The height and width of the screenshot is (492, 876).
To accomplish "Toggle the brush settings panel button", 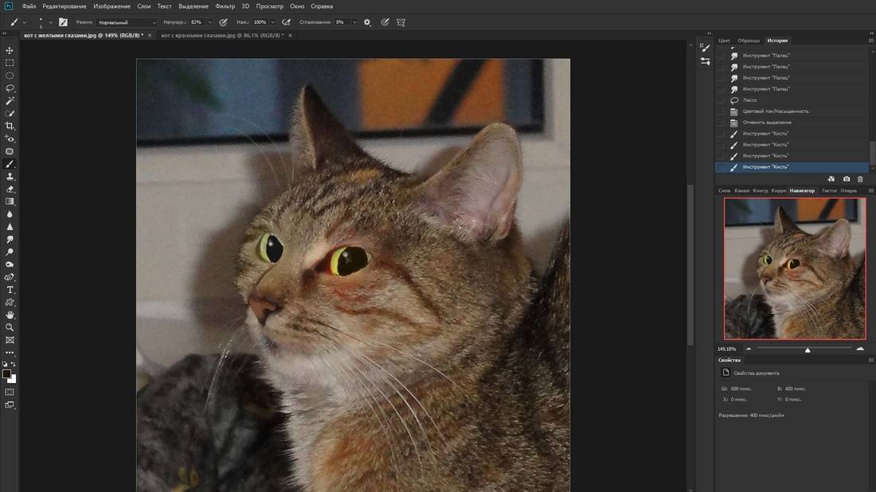I will click(x=63, y=22).
